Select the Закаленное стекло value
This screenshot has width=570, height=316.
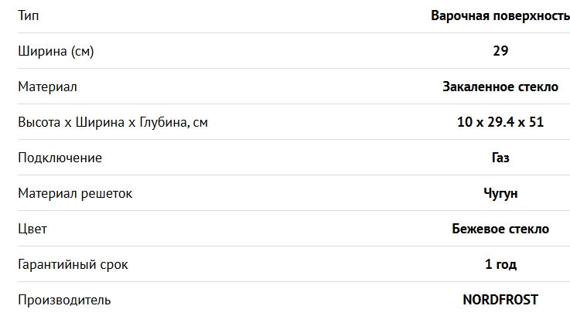tap(500, 87)
